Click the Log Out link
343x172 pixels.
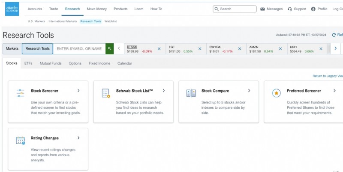tap(337, 9)
